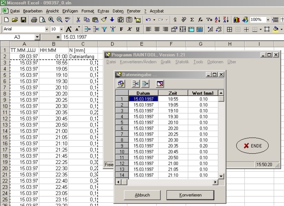Image resolution: width=284 pixels, height=206 pixels.
Task: Click the paste-edit icon in Dateneingabe toolbar
Action: click(121, 83)
